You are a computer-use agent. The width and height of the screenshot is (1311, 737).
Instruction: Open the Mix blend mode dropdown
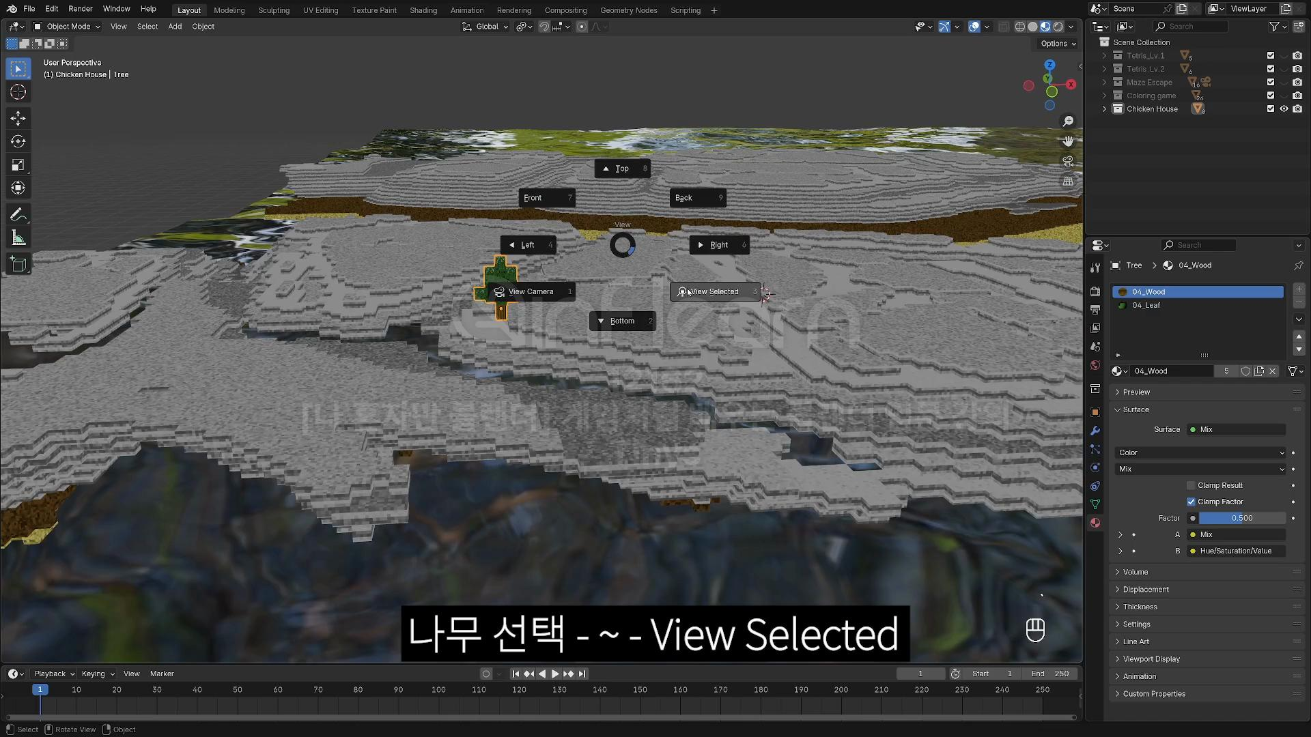[x=1200, y=469]
